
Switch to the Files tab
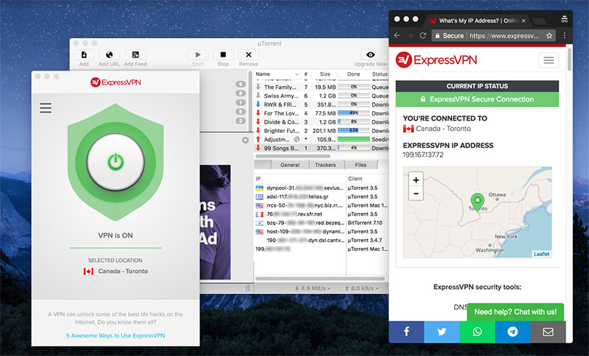(360, 165)
